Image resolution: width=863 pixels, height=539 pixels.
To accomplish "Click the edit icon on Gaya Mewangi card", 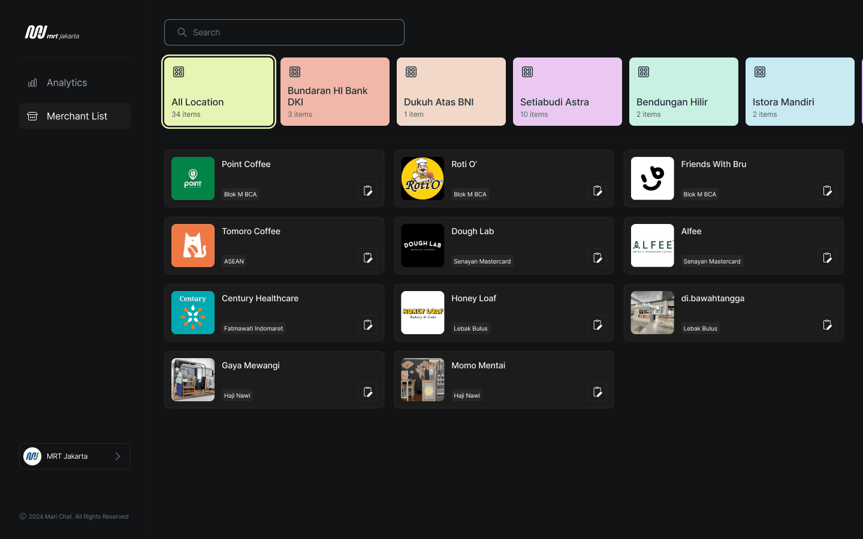I will coord(367,392).
